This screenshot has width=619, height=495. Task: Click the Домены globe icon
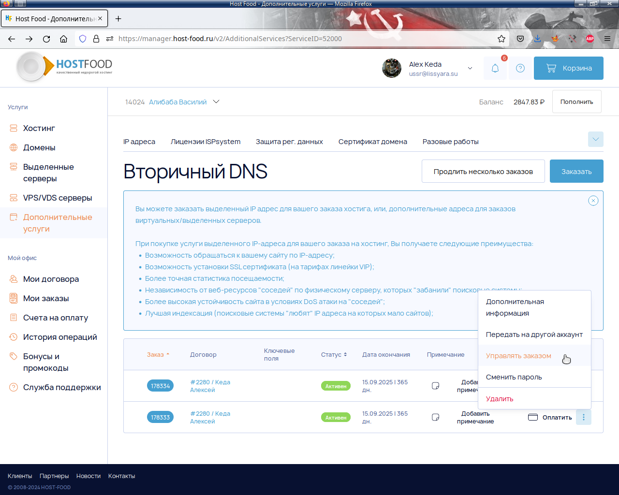click(14, 147)
